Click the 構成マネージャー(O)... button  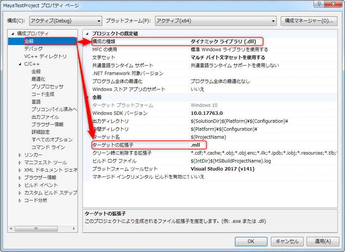309,21
